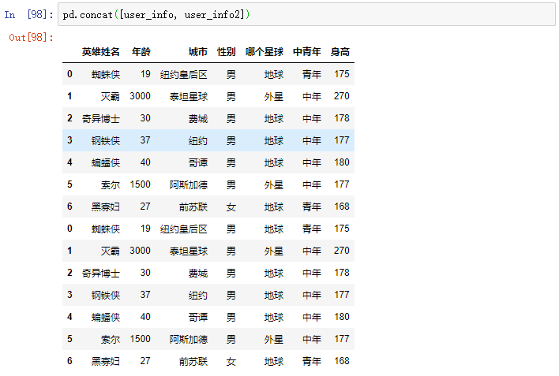Click index 3 of the highlighted row

click(x=69, y=140)
